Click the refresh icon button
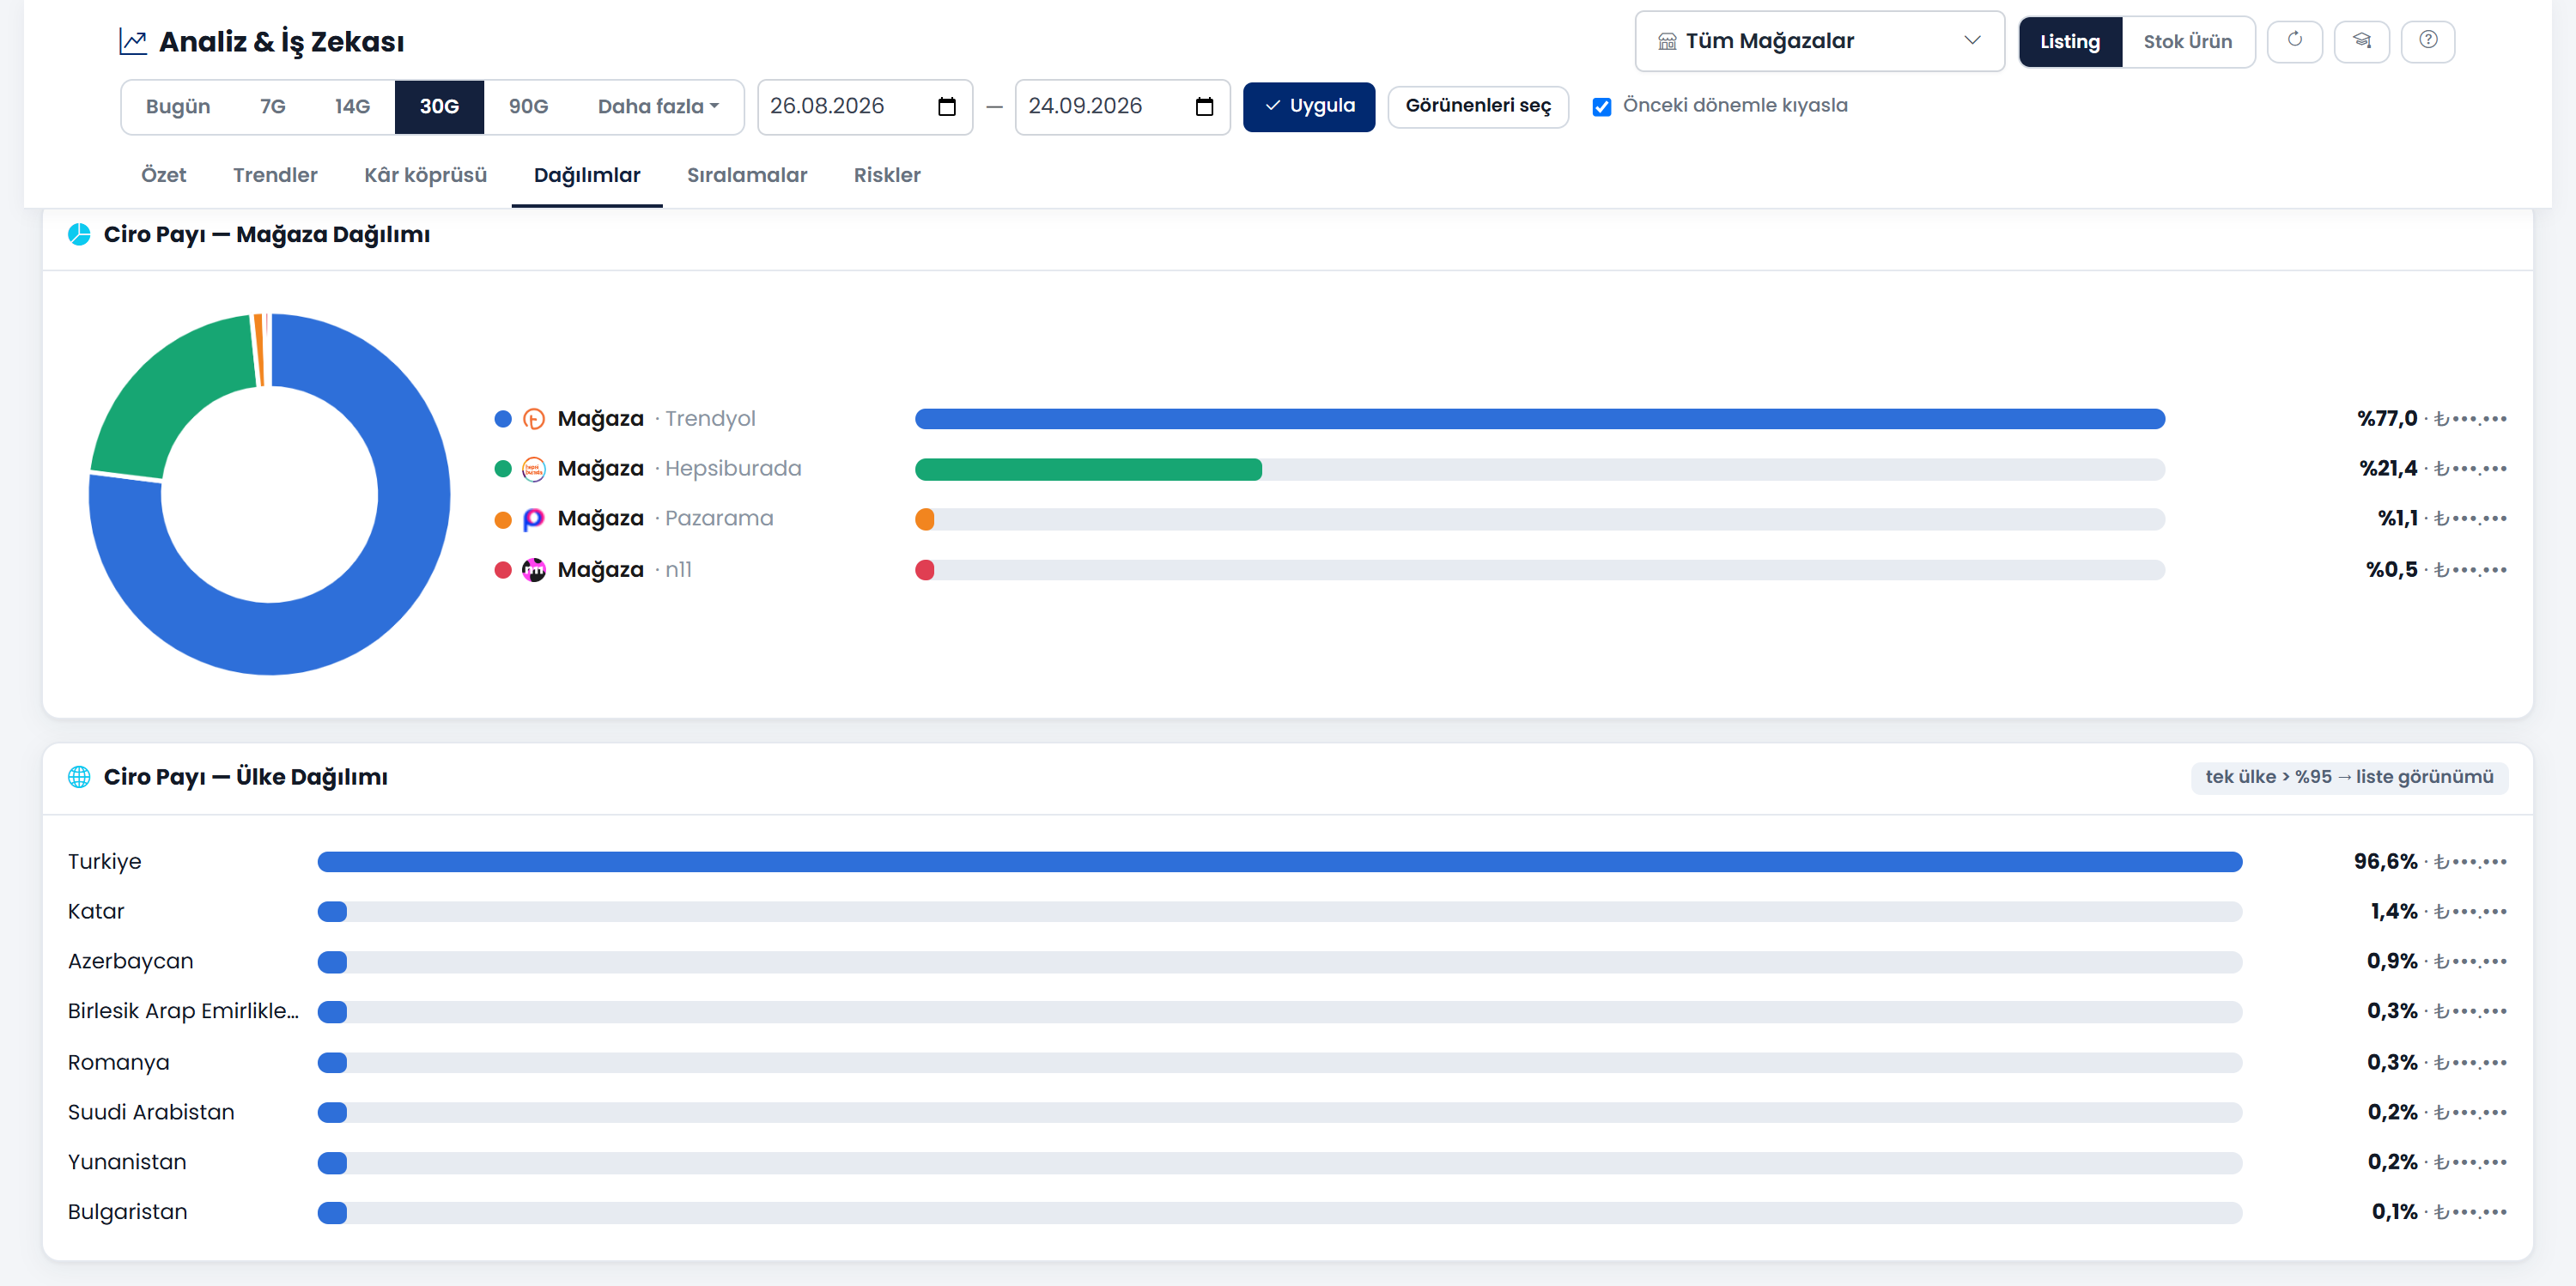Image resolution: width=2576 pixels, height=1286 pixels. 2294,41
